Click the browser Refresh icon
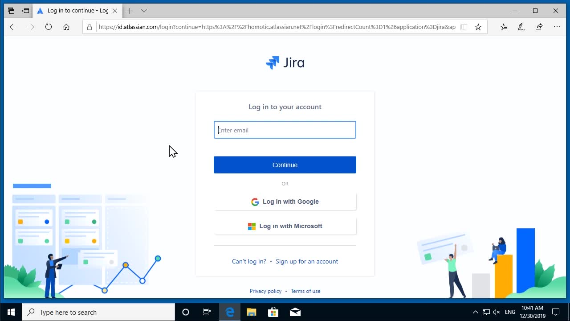The height and width of the screenshot is (321, 570). pos(49,27)
